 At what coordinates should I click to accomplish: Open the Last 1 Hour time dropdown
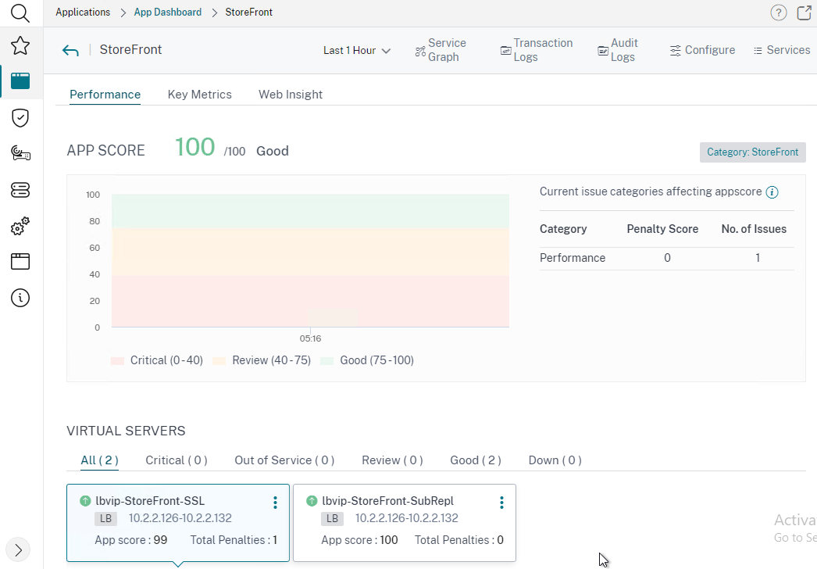tap(357, 51)
